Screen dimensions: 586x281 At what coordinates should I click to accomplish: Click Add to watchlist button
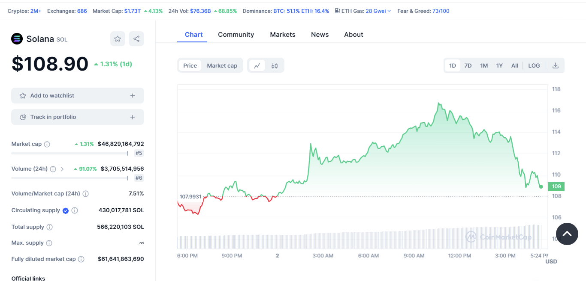pos(78,96)
